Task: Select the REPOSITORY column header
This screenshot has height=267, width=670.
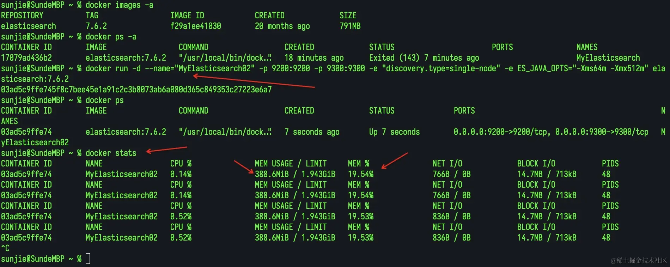Action: 22,16
